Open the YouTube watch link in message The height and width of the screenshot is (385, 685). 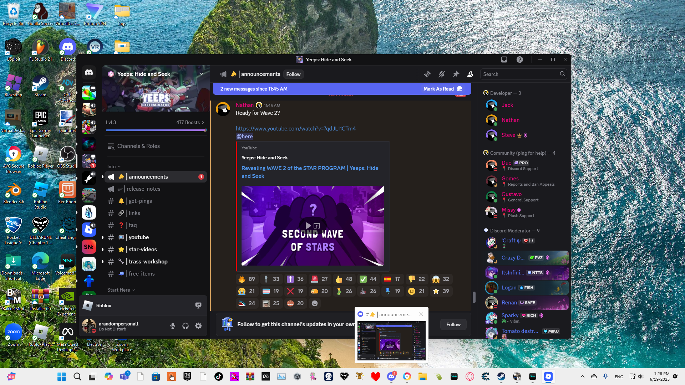[295, 128]
